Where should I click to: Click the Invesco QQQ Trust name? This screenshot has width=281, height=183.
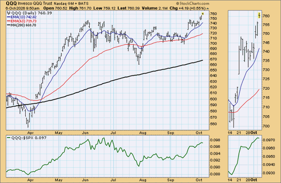pos(35,3)
